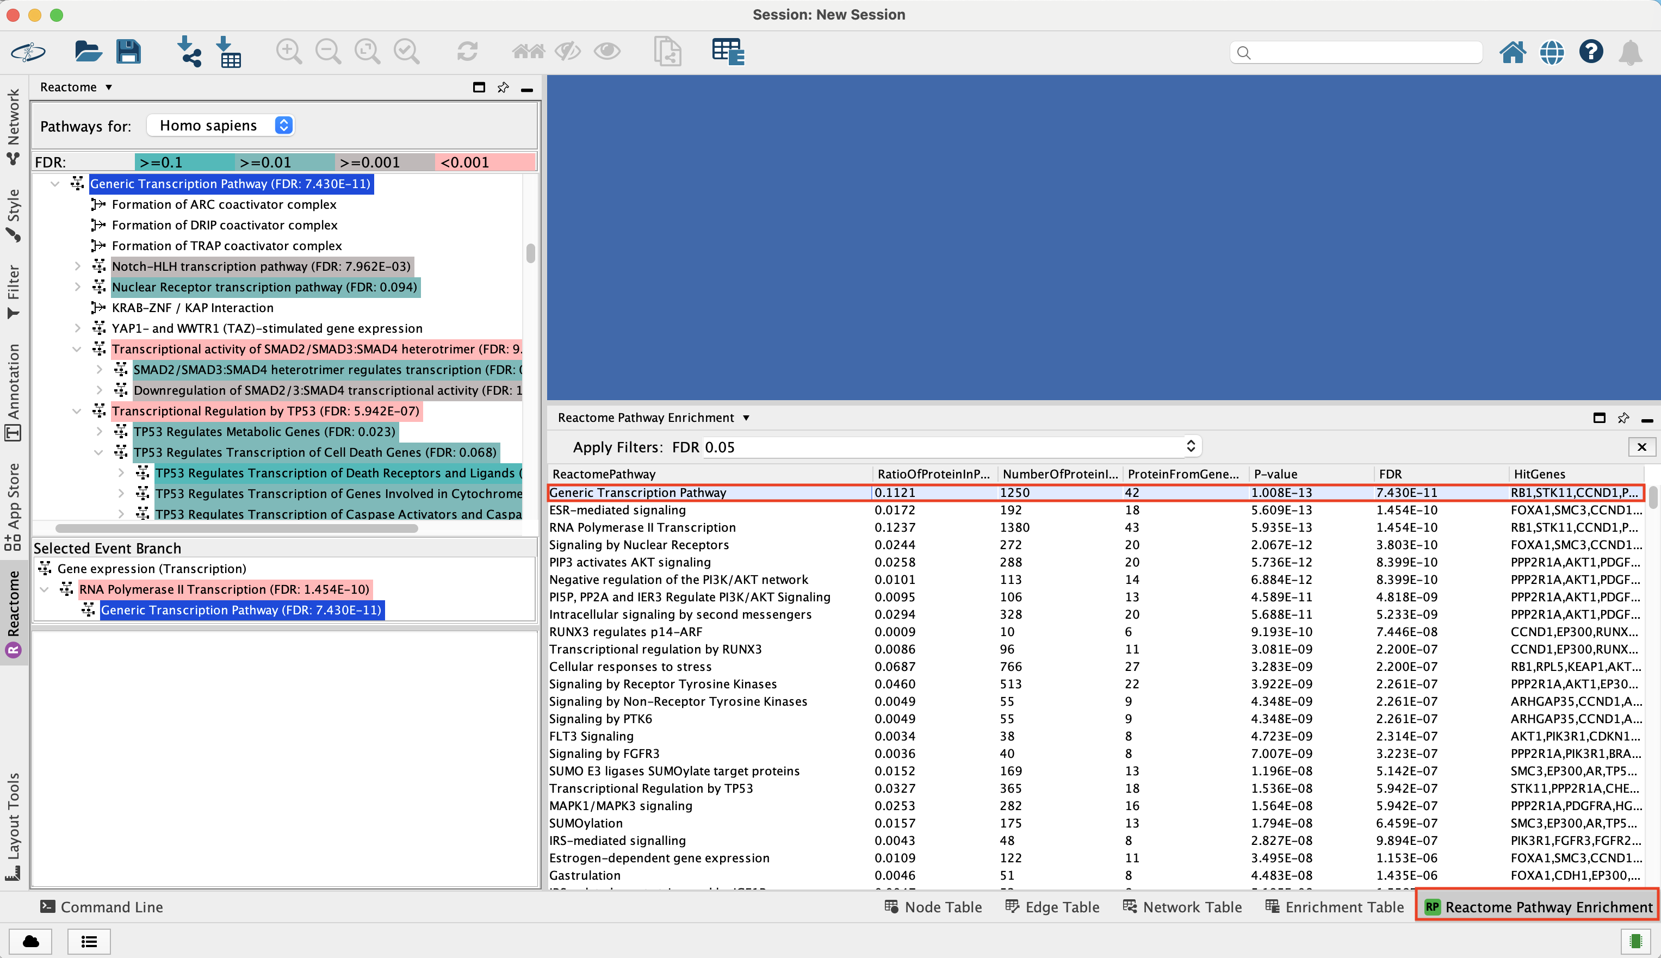Close the Apply Filters bar with X
The height and width of the screenshot is (958, 1661).
[1641, 447]
